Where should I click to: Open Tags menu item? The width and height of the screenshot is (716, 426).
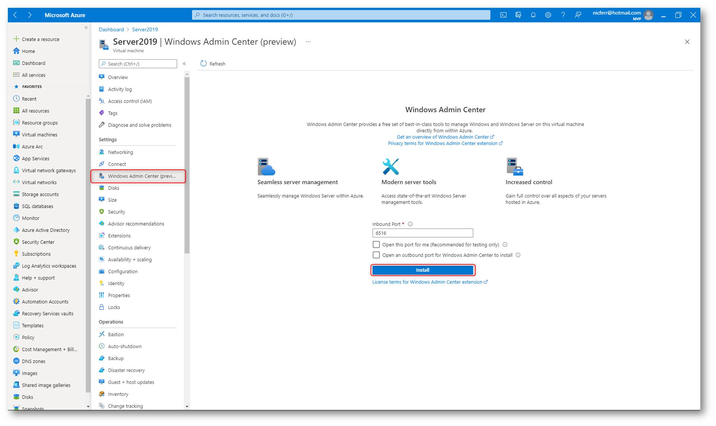(112, 113)
